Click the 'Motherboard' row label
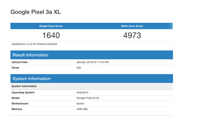 click(x=20, y=104)
